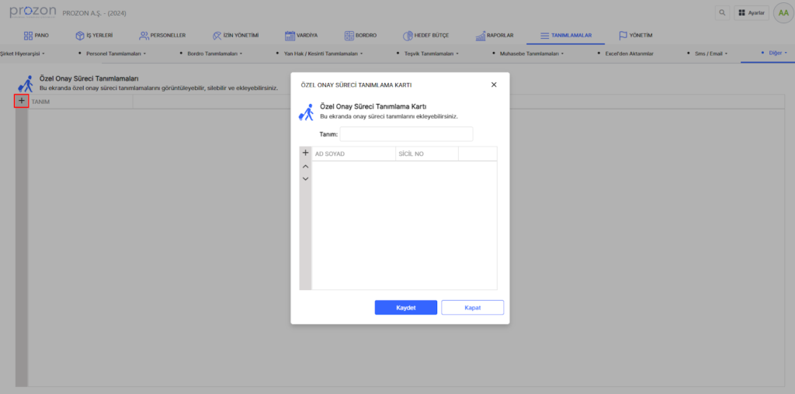Open the Bordro Tanımlamaları dropdown

pos(214,54)
